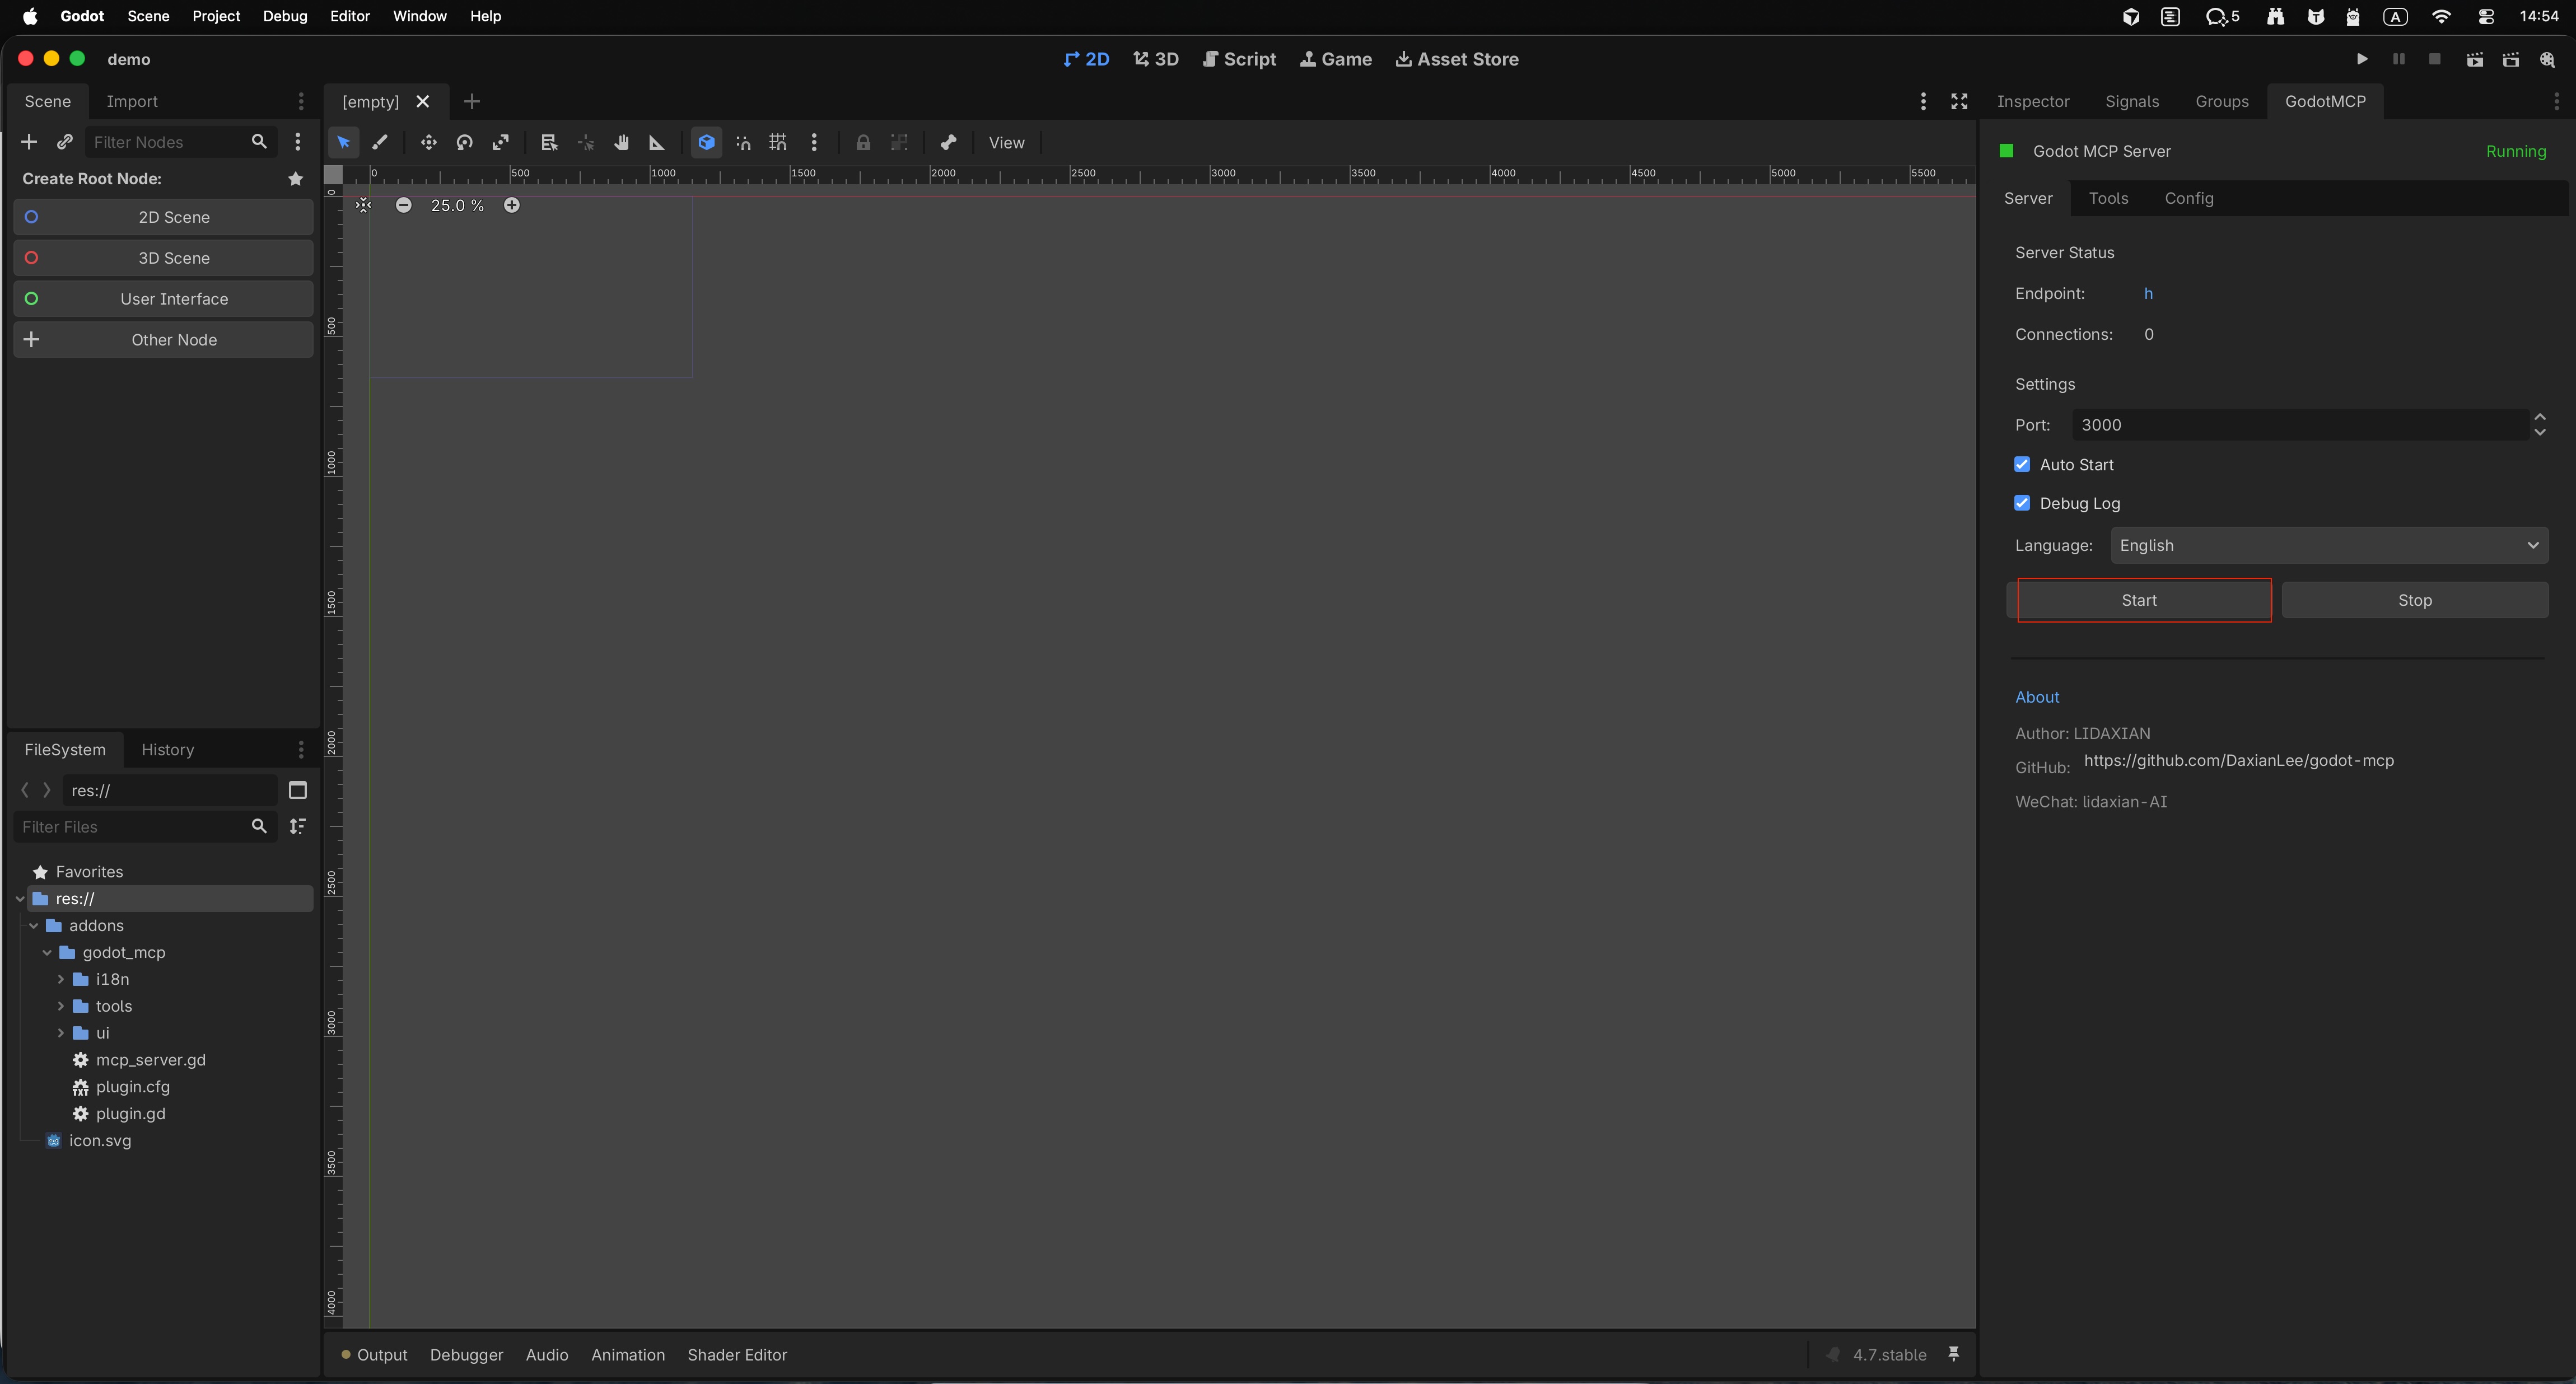Viewport: 2576px width, 1384px height.
Task: Open the Inspector tab
Action: [2033, 101]
